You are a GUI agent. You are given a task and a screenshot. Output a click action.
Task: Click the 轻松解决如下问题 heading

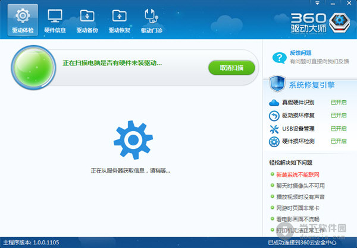click(x=290, y=163)
